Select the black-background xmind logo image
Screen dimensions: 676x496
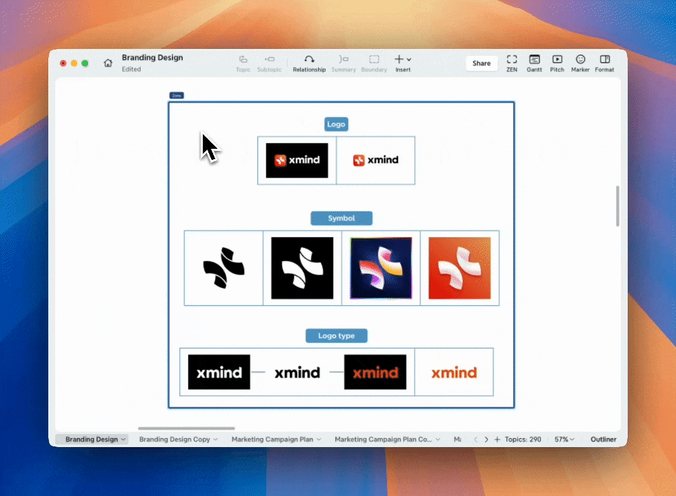tap(297, 161)
